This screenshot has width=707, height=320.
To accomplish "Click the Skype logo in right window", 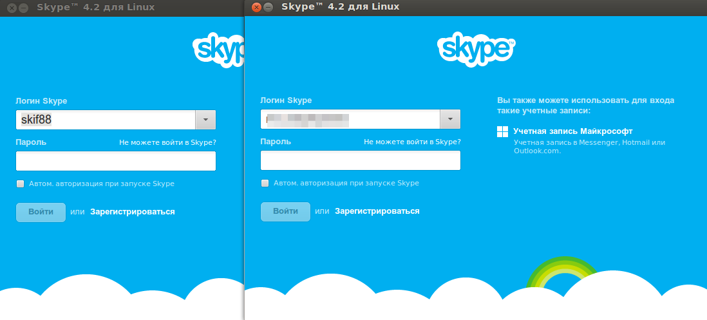I will (476, 50).
